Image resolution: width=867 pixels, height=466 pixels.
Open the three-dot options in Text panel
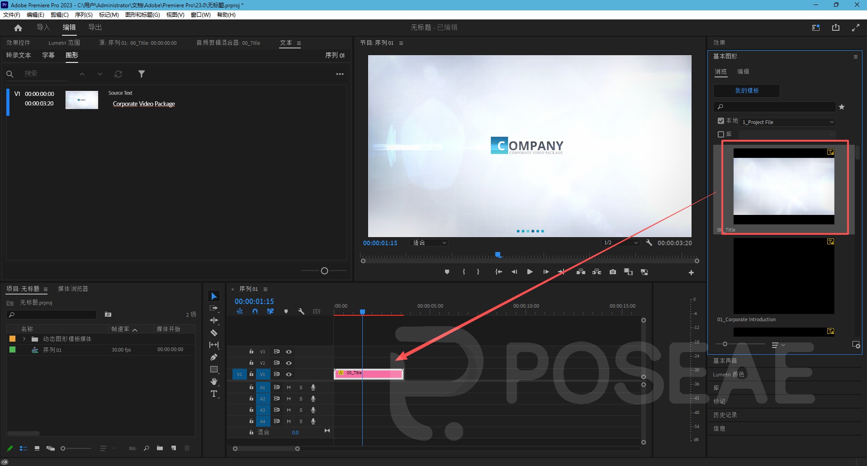pyautogui.click(x=340, y=74)
